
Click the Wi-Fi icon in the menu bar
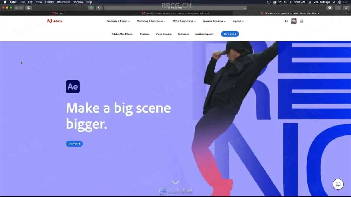[280, 2]
